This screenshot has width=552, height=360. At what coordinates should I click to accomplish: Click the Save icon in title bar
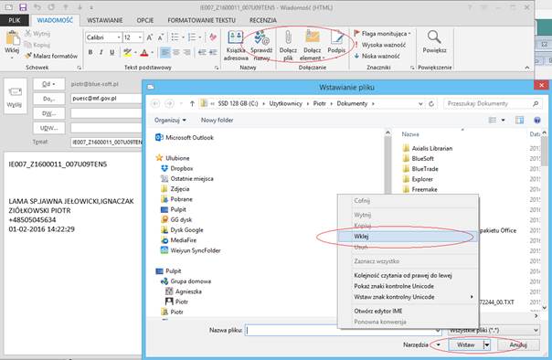tap(23, 7)
